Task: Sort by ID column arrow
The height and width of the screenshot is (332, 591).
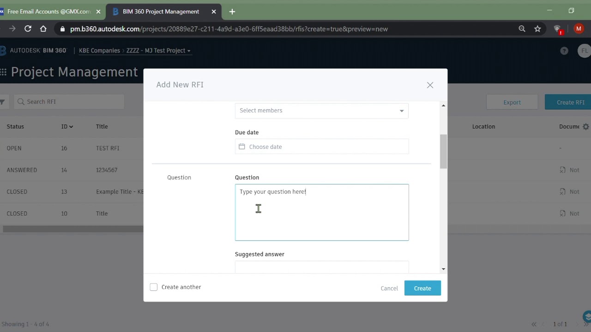Action: pos(71,127)
